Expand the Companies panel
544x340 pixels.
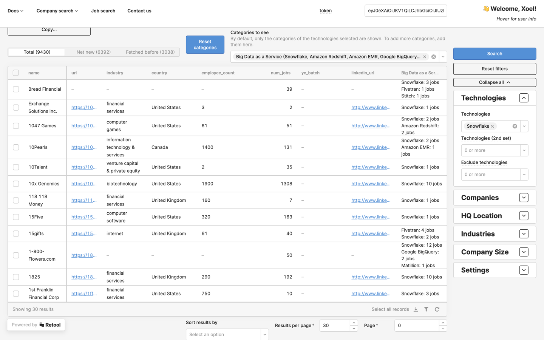pyautogui.click(x=524, y=198)
